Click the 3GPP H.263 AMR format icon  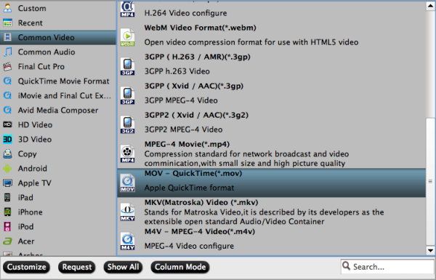tap(127, 66)
